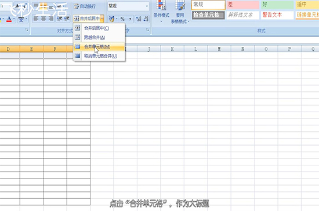Open the number group dialog launcher
Image resolution: width=319 pixels, height=211 pixels.
pyautogui.click(x=148, y=30)
